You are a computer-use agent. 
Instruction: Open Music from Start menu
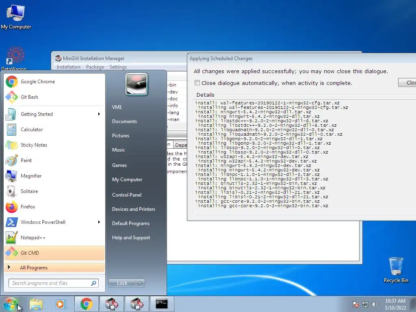(x=118, y=150)
